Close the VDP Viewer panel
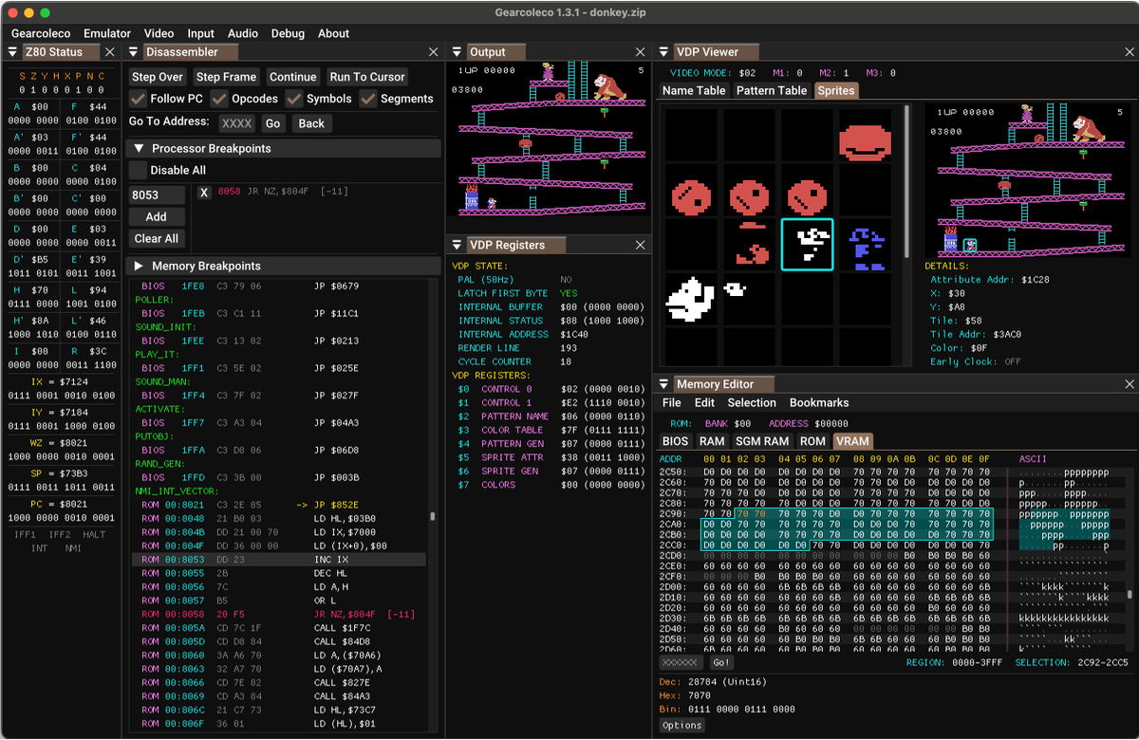Image resolution: width=1139 pixels, height=740 pixels. point(1130,52)
